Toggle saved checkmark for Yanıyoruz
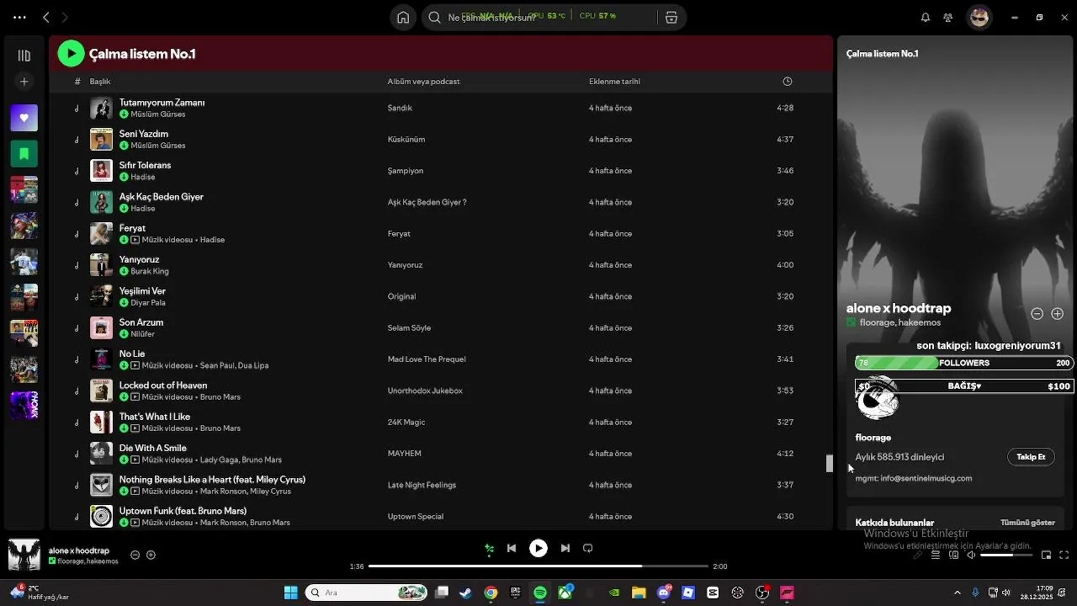1077x606 pixels. 124,271
